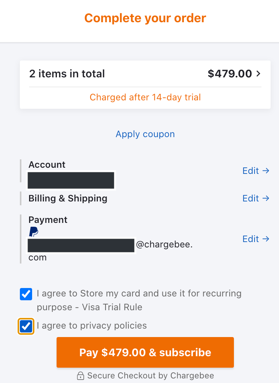
Task: Uncheck I agree to privacy policies
Action: [26, 326]
